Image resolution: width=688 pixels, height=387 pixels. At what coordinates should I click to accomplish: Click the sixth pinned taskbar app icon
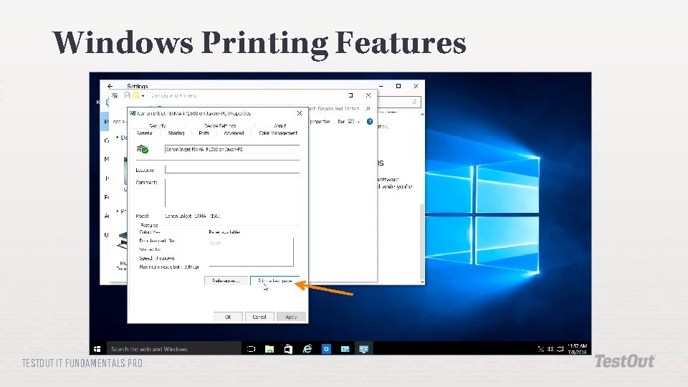pyautogui.click(x=345, y=349)
